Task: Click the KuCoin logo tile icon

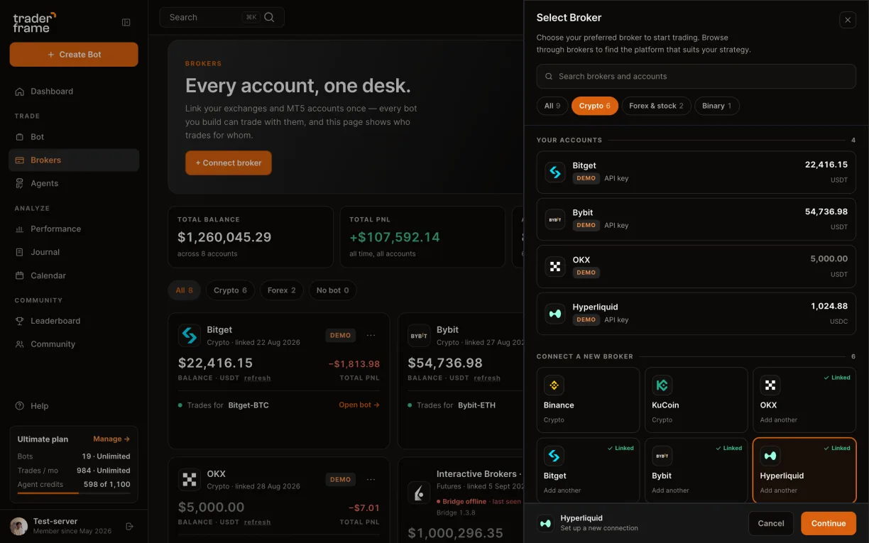Action: pos(662,385)
